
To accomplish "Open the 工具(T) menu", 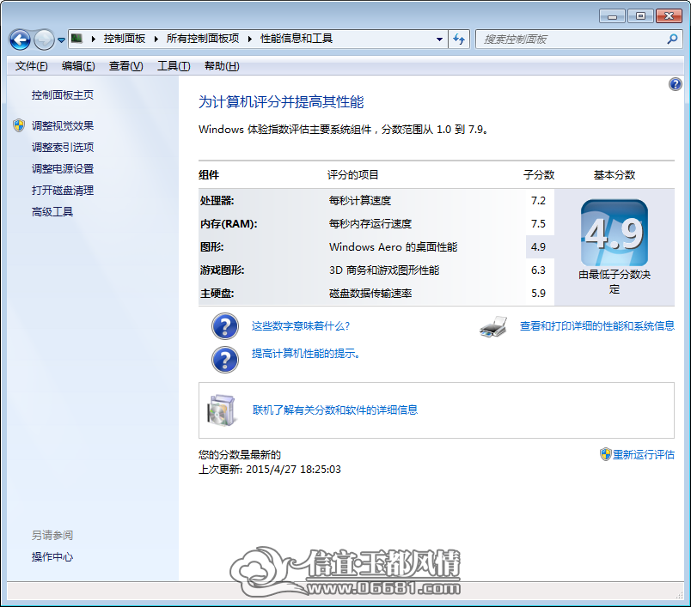I will [174, 66].
